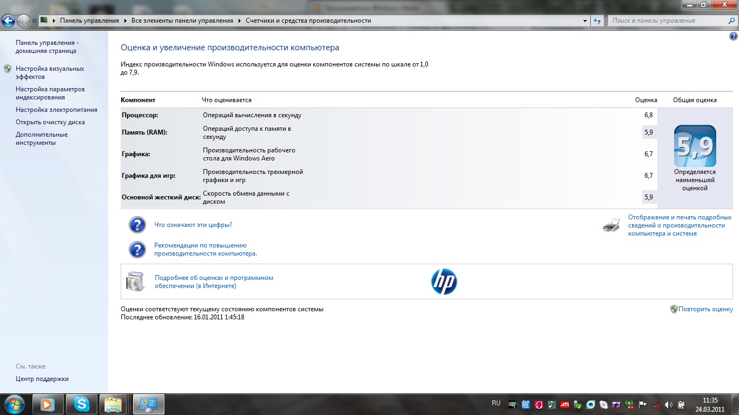This screenshot has width=739, height=415.
Task: Open help with the blue question mark
Action: pos(734,36)
